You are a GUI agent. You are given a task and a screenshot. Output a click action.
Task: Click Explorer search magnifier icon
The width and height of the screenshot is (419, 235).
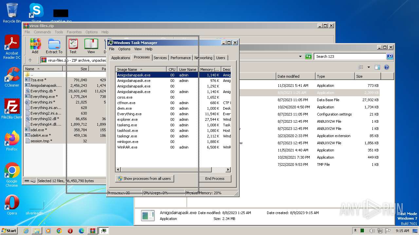[x=390, y=56]
